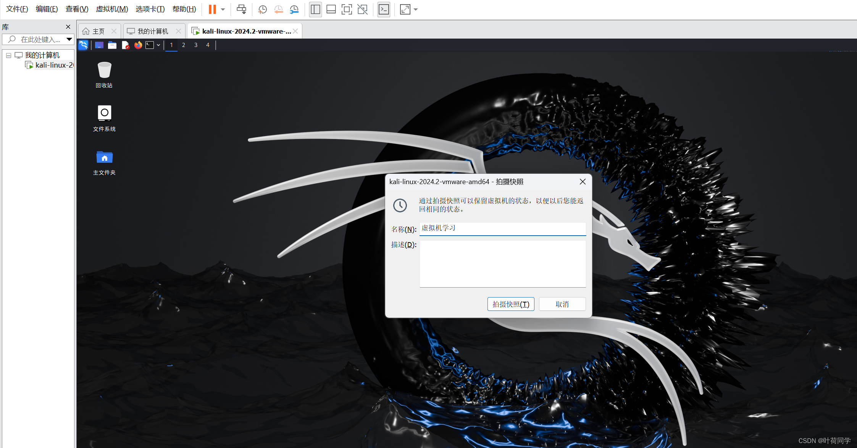
Task: Click the 取消 cancel button
Action: (x=562, y=304)
